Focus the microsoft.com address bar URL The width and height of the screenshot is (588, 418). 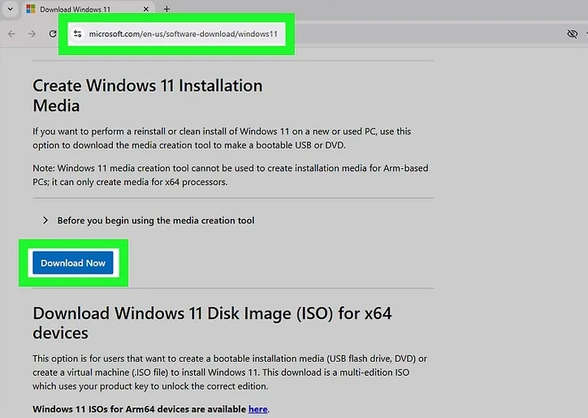pyautogui.click(x=183, y=34)
